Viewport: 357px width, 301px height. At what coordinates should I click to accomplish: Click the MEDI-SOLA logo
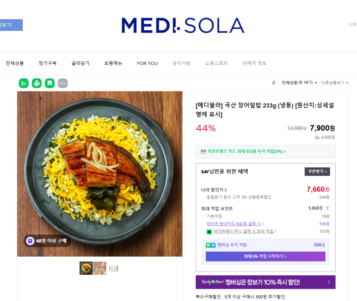pyautogui.click(x=183, y=25)
